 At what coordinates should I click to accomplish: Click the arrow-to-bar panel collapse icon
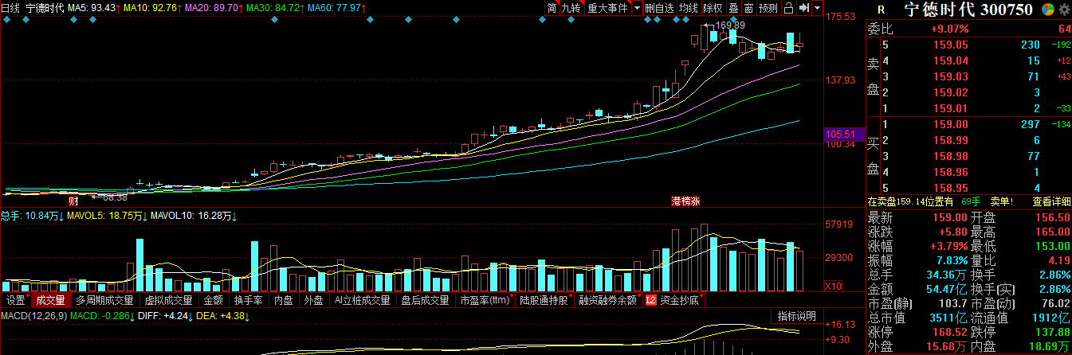pos(803,8)
